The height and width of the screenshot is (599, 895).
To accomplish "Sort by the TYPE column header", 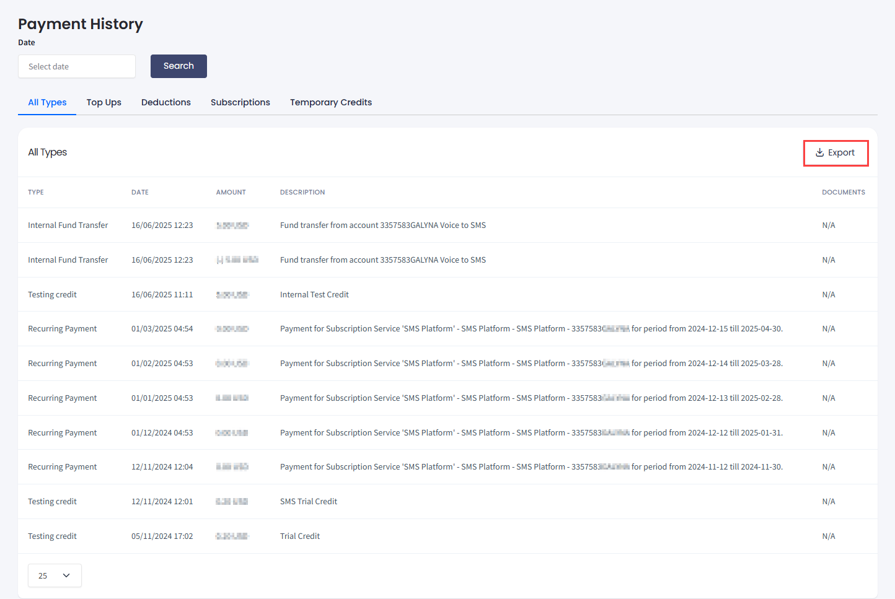I will [x=35, y=192].
